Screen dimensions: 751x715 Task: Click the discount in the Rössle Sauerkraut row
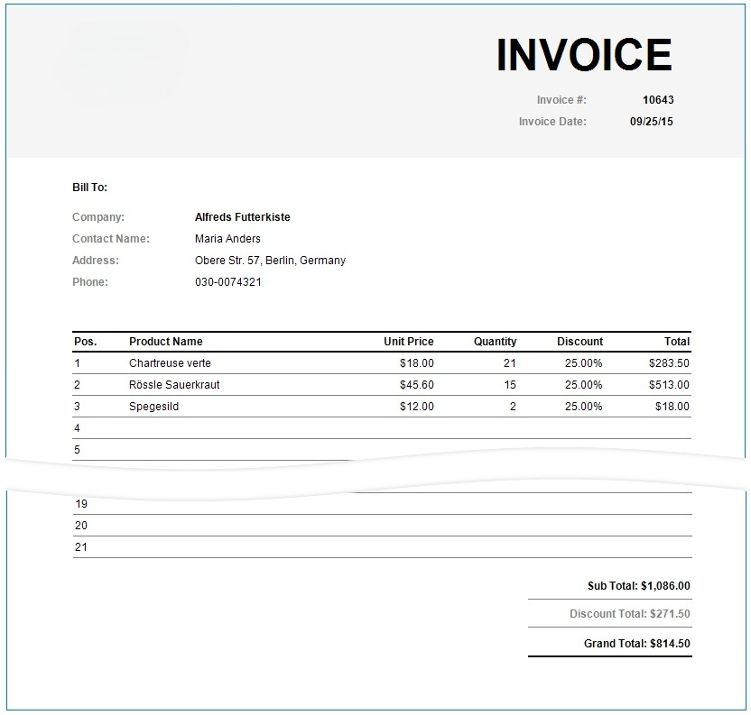click(x=583, y=384)
